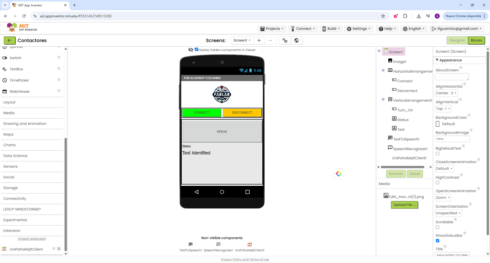Viewport: 490px width, 263px height.
Task: Open project properties gear icon
Action: (285, 40)
